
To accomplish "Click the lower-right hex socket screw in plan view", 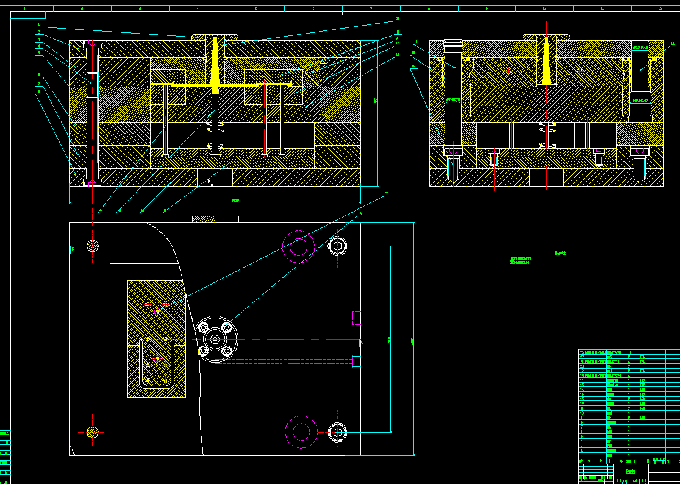I will coord(337,432).
